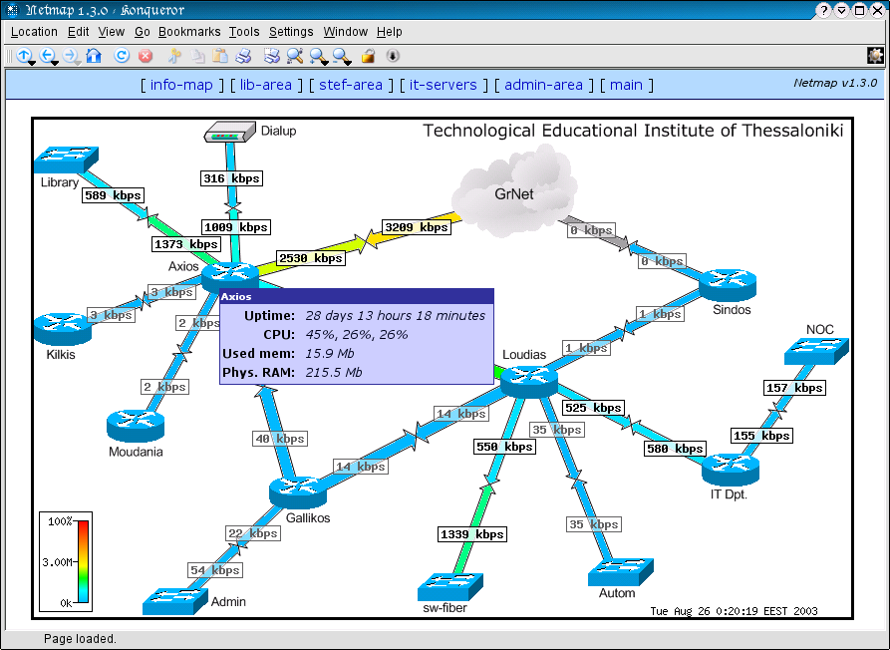890x650 pixels.
Task: Expand the zoom-in magnifier dropdown
Action: tap(325, 64)
